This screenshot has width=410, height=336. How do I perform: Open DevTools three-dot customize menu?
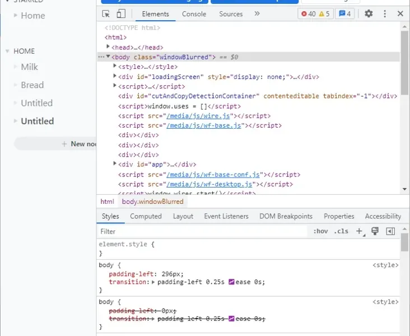[x=385, y=13]
